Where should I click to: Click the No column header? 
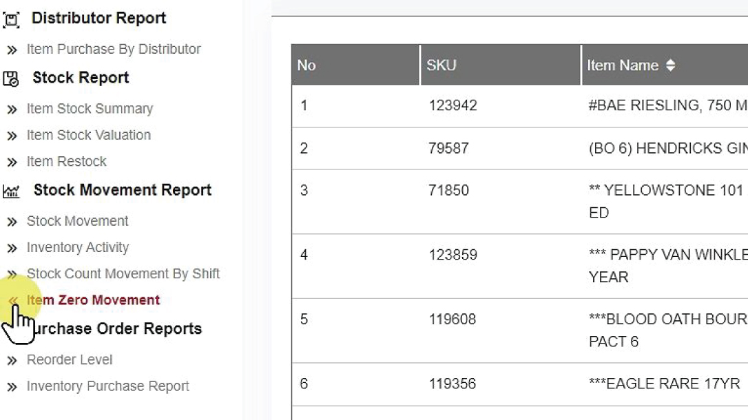(307, 65)
